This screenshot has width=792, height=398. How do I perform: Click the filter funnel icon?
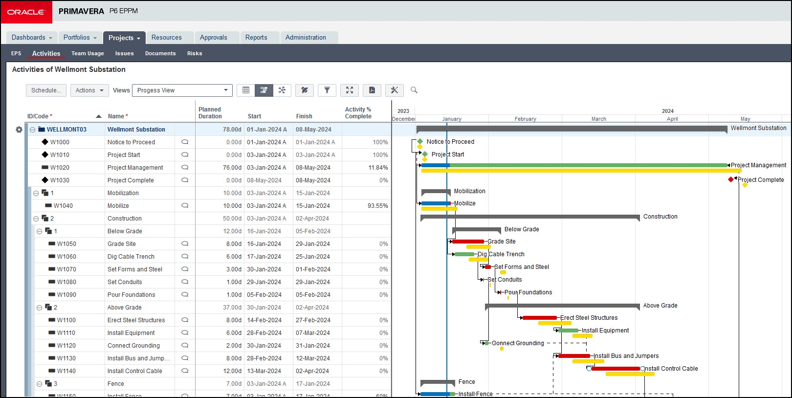tap(327, 90)
